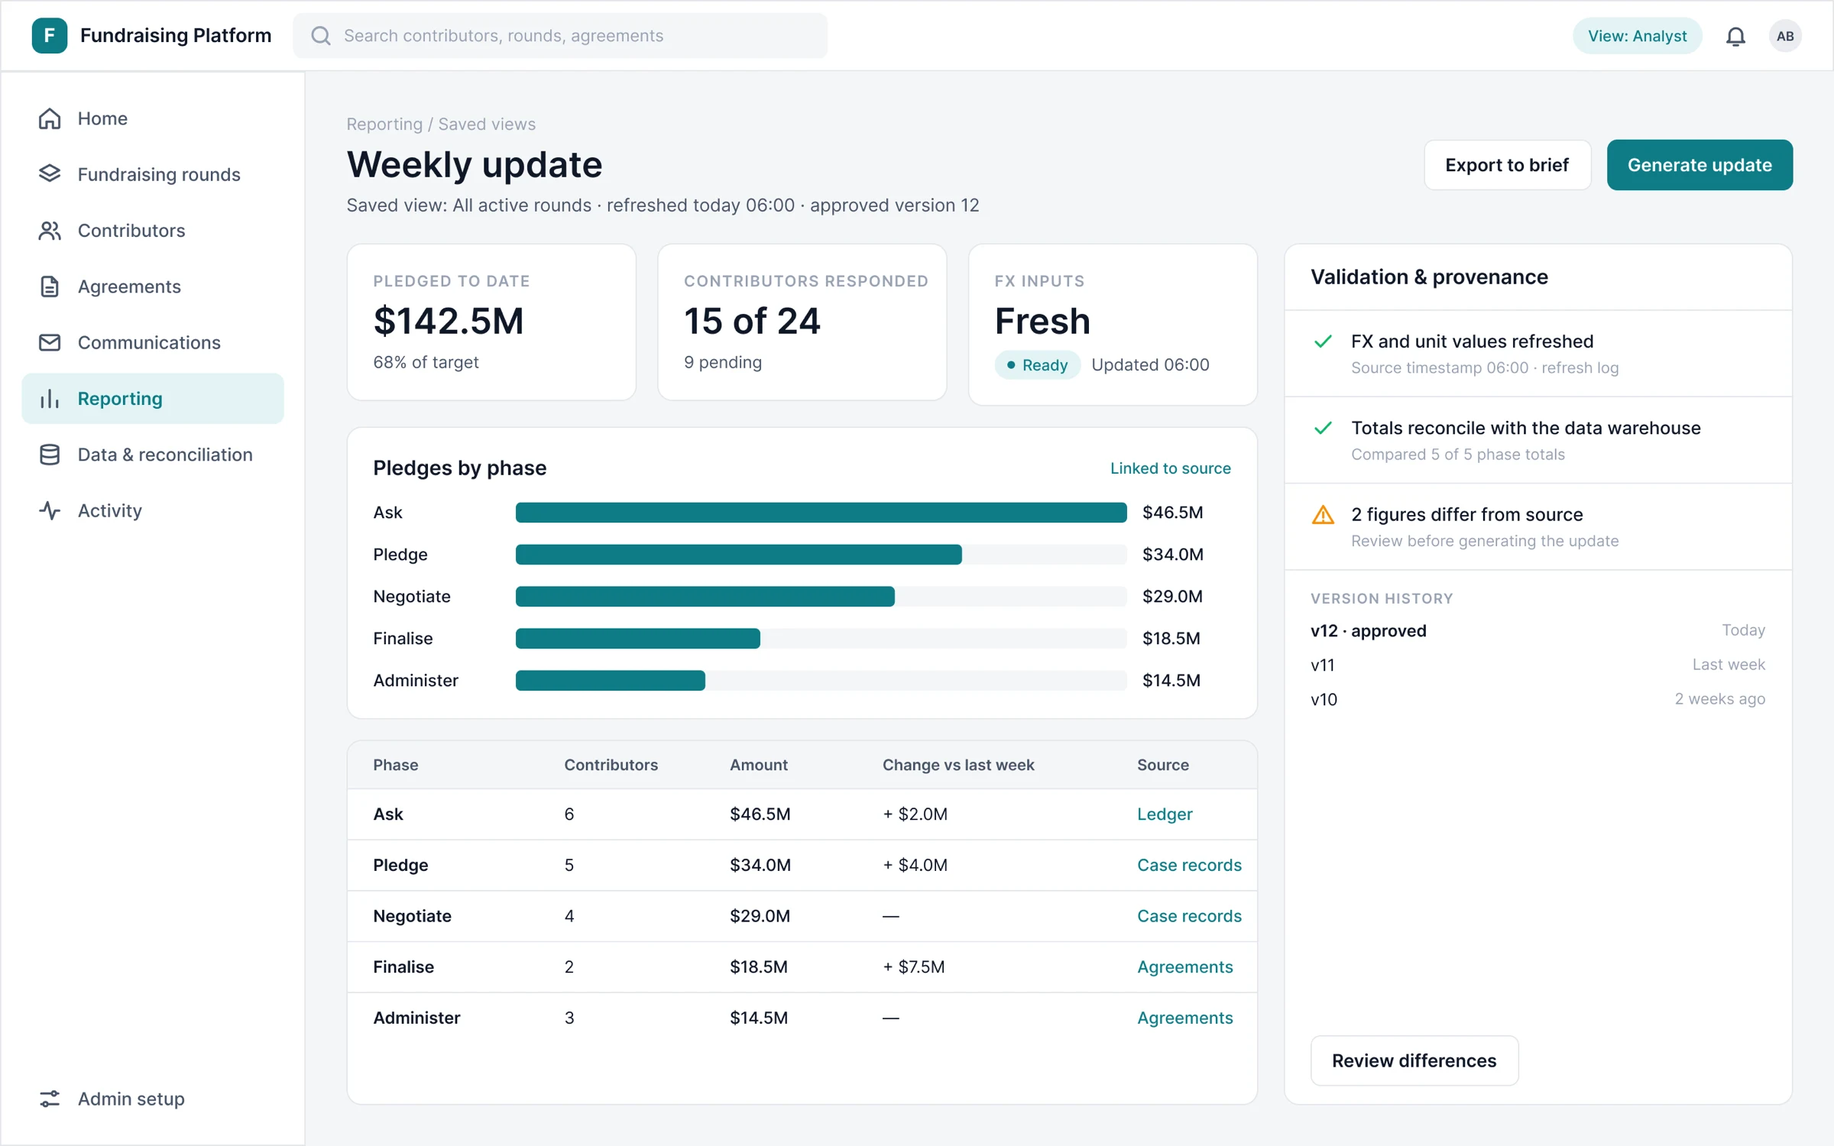Open the Linked to source link
This screenshot has height=1146, width=1834.
point(1170,468)
